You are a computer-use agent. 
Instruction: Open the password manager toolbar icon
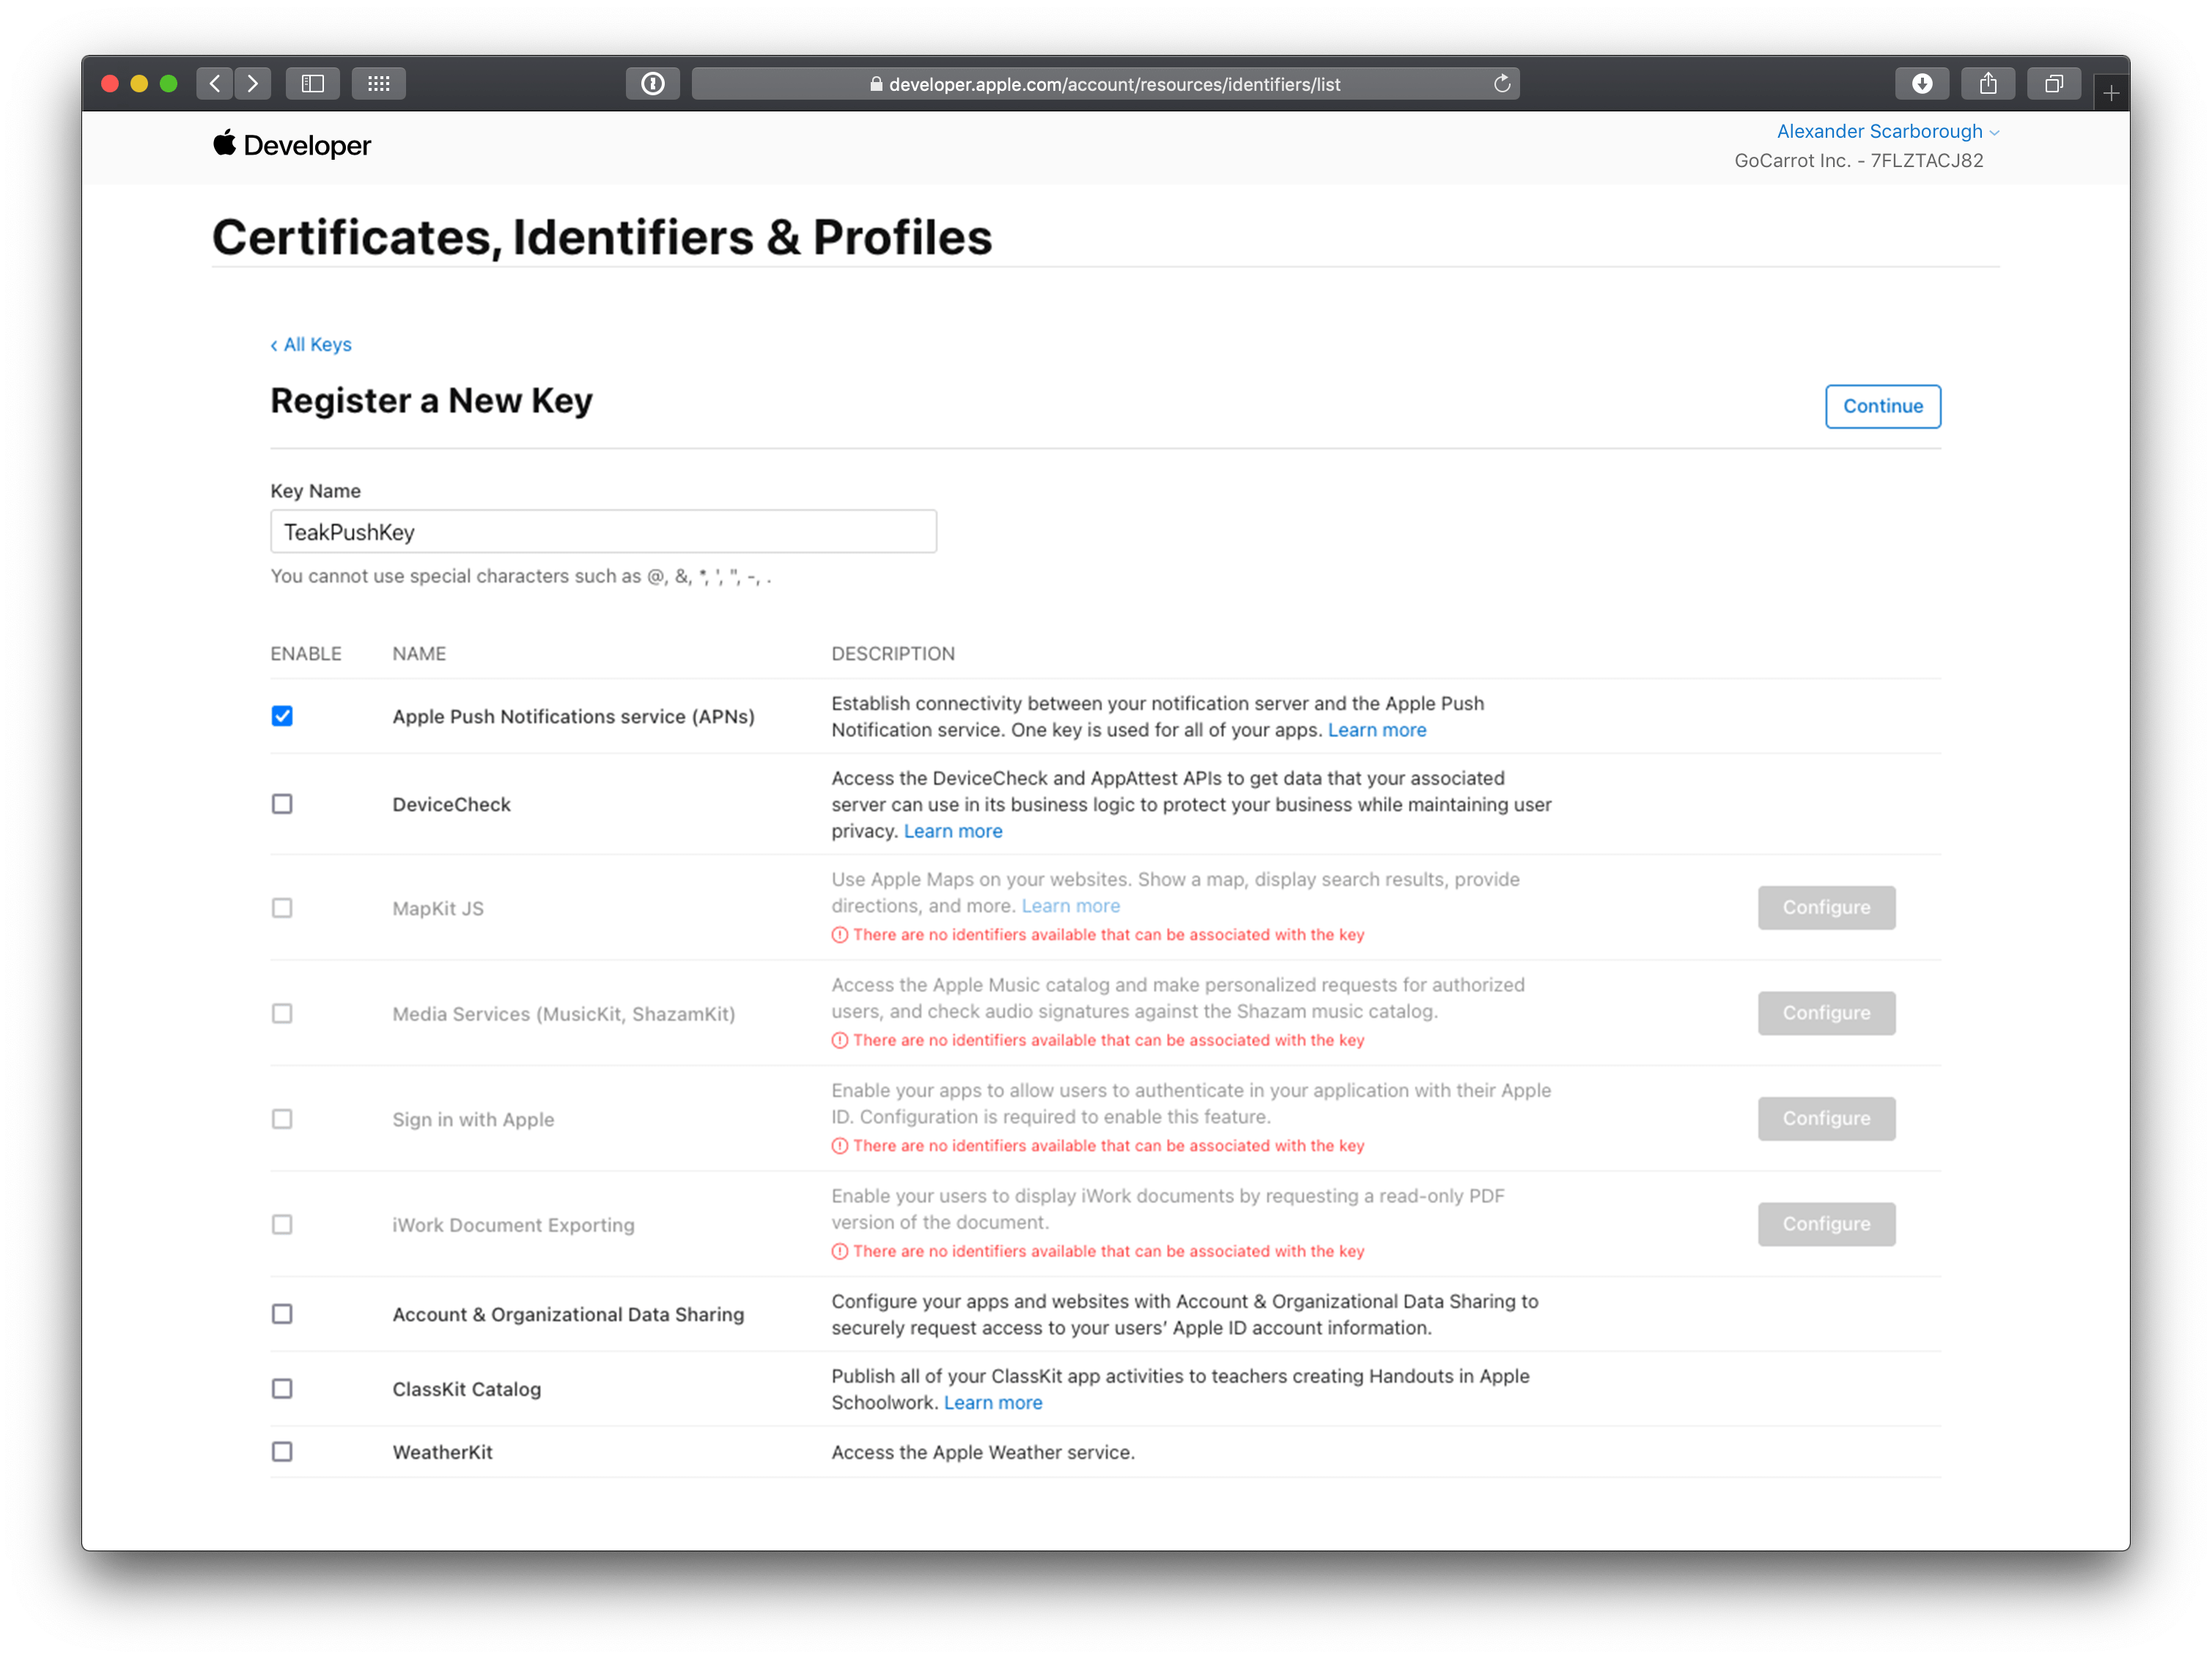pyautogui.click(x=653, y=84)
